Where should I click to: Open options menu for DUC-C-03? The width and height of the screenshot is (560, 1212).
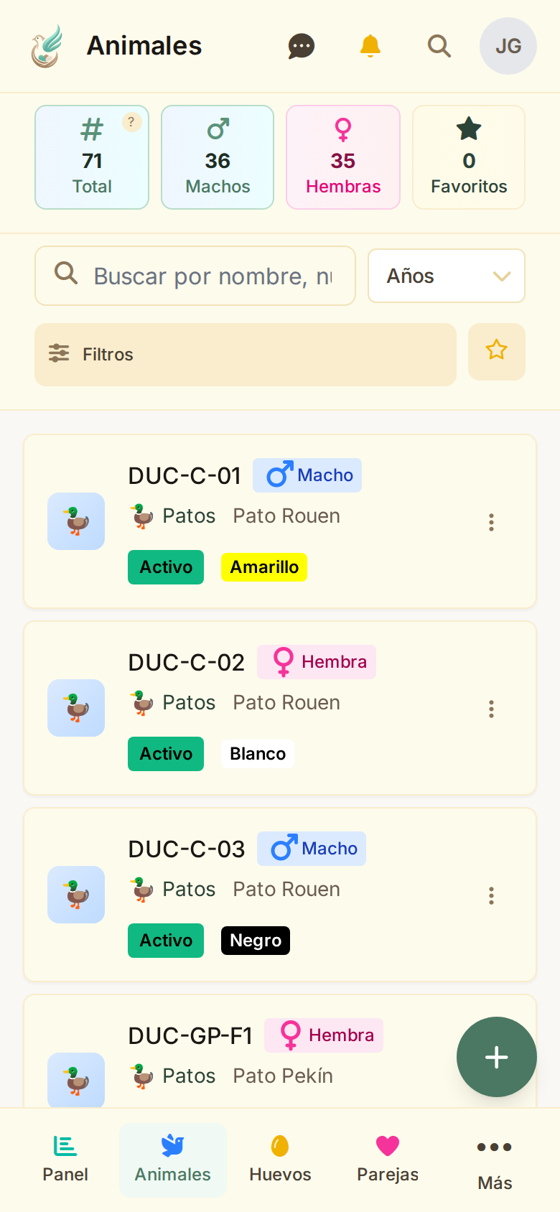491,895
